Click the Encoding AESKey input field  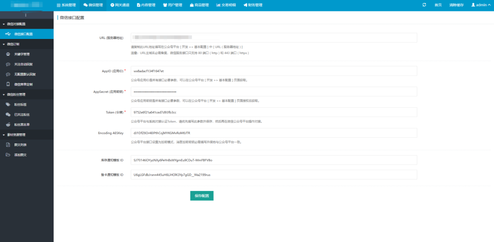coord(274,133)
